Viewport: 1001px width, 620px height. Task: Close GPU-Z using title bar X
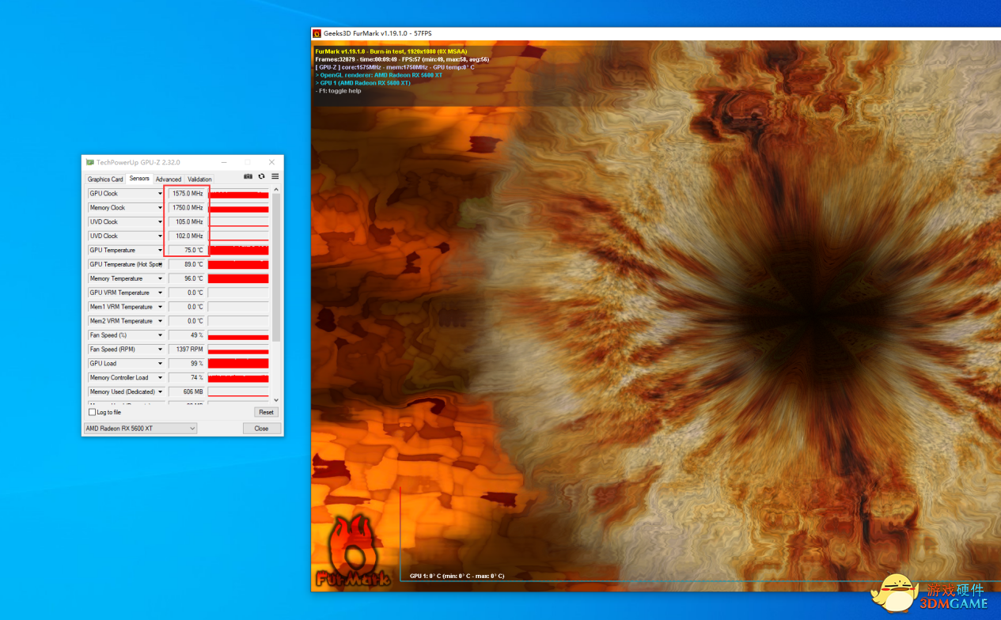[x=271, y=162]
